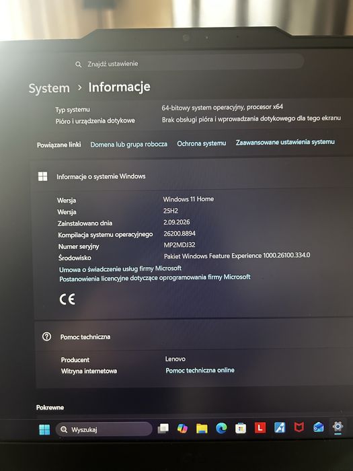353x471 pixels.
Task: Click the Zainstalowano dnia label
Action: (85, 223)
